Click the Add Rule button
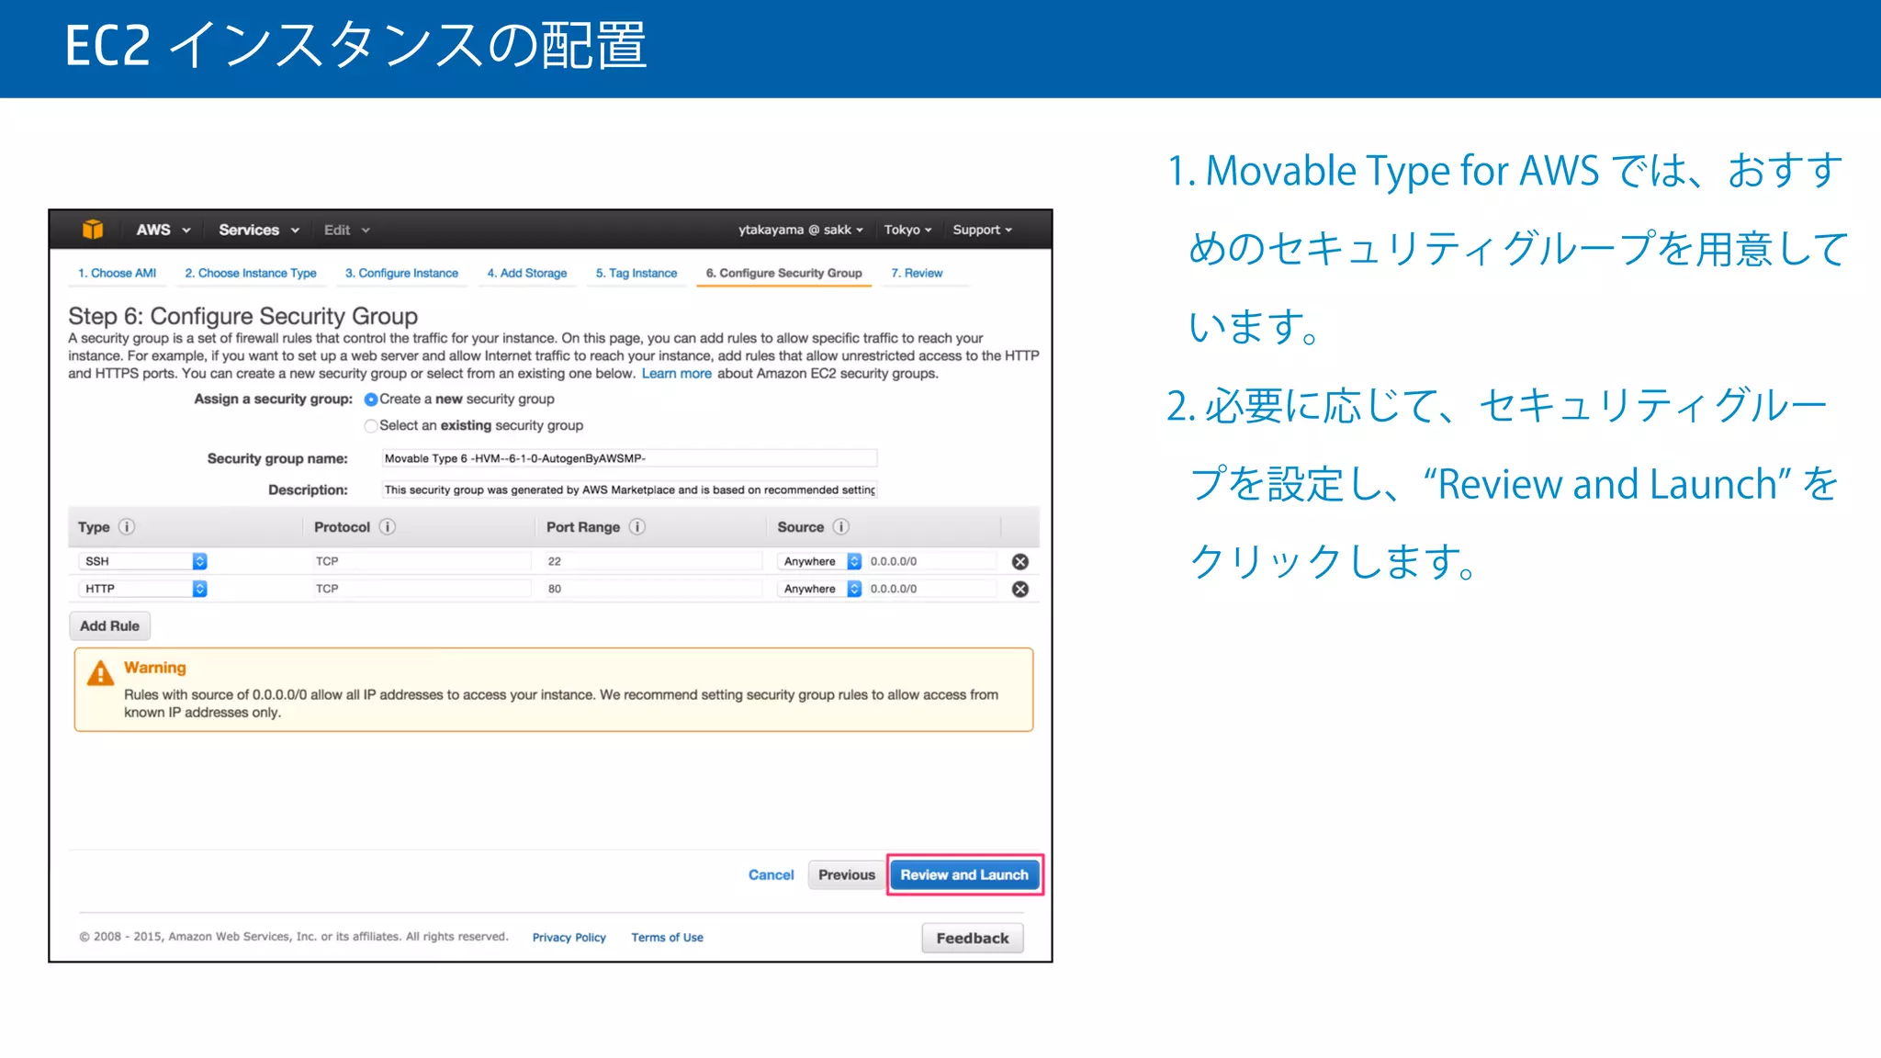Viewport: 1881px width, 1058px height. 109,626
